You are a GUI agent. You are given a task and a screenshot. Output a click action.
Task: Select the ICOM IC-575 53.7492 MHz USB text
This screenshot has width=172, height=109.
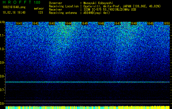tap(110, 10)
